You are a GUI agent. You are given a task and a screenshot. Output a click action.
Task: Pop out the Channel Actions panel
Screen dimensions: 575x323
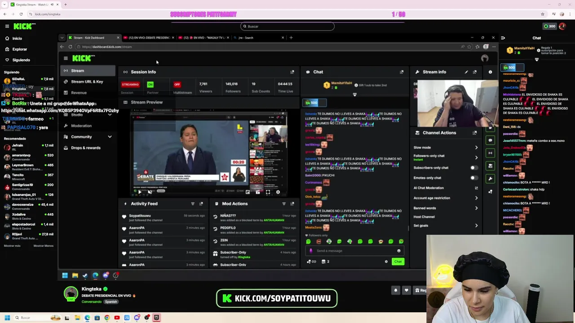475,133
